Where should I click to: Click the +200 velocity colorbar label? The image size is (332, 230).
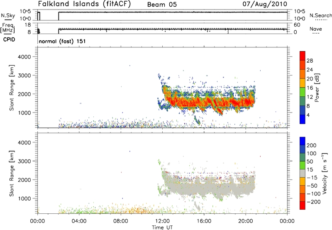click(312, 145)
